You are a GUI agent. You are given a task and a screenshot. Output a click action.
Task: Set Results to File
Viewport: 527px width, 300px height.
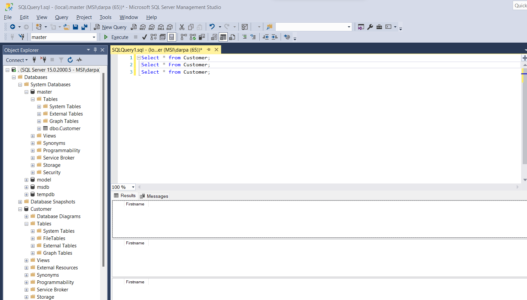(x=232, y=37)
